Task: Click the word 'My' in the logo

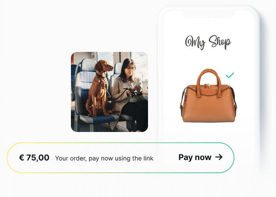Action: pos(195,42)
